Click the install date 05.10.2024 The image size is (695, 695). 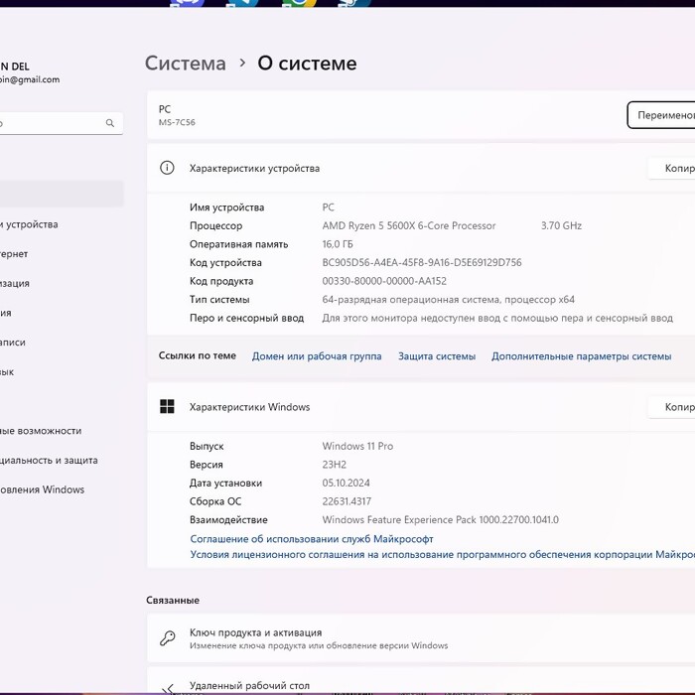346,483
